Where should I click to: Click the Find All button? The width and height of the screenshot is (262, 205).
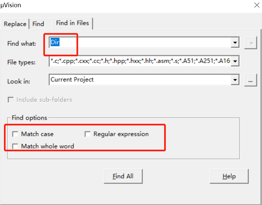pyautogui.click(x=123, y=176)
